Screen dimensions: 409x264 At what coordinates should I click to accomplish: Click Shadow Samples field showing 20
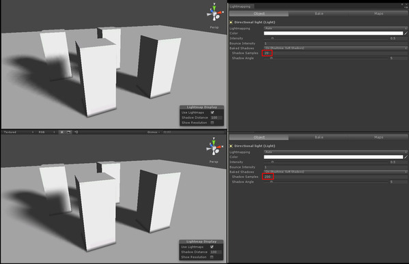[335, 53]
